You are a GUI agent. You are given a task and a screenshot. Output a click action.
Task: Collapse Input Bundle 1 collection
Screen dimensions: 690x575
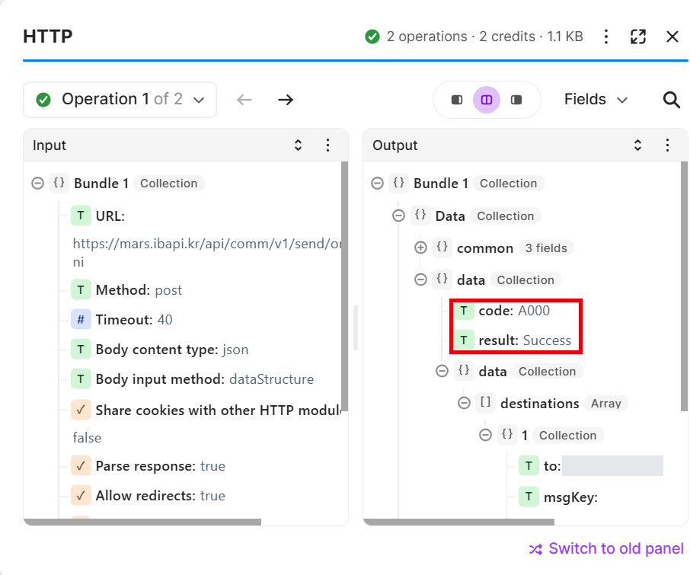point(38,183)
